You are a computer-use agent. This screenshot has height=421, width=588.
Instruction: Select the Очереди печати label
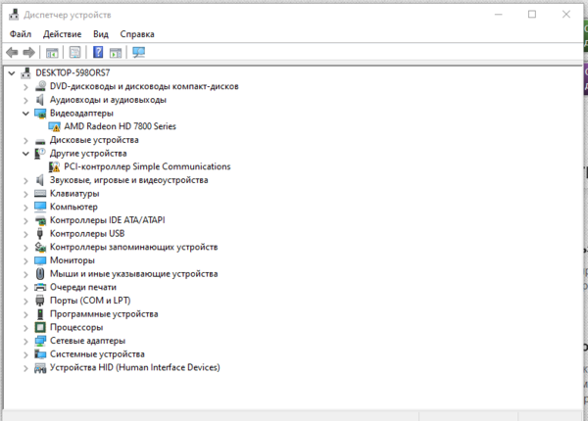pyautogui.click(x=83, y=287)
